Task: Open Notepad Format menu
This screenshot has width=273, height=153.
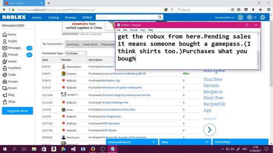Action: click(134, 30)
